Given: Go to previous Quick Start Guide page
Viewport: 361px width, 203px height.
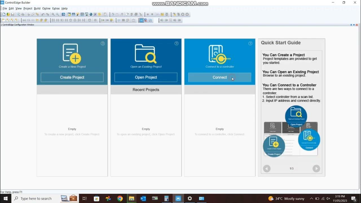Looking at the screenshot, I should (267, 169).
